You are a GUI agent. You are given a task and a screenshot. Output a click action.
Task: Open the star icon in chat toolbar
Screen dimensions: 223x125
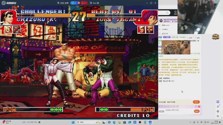point(165,106)
